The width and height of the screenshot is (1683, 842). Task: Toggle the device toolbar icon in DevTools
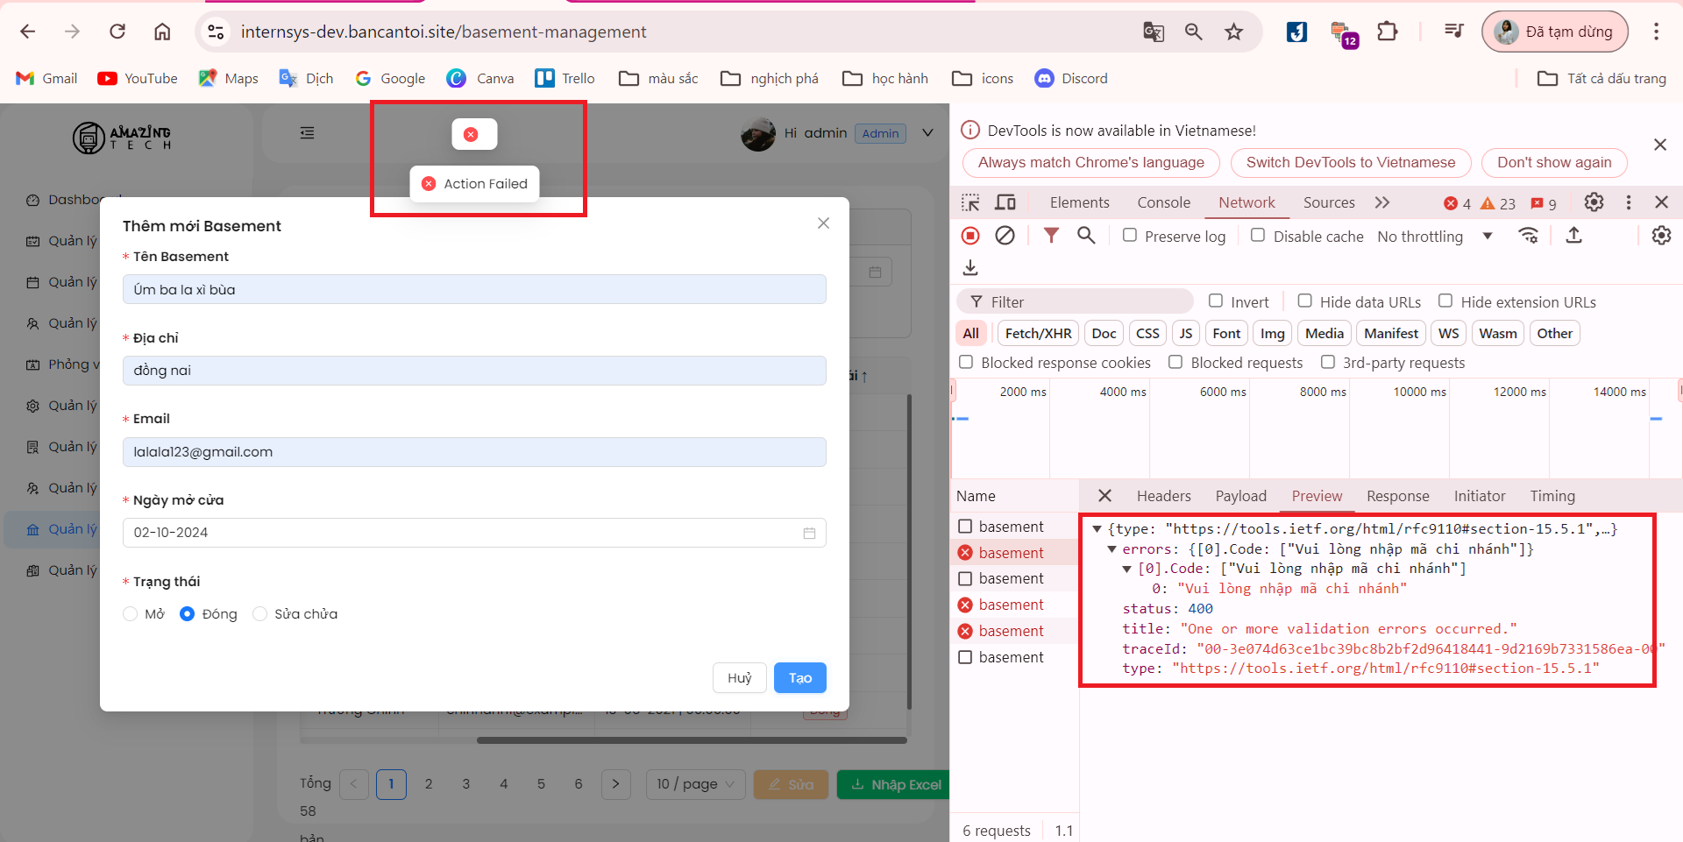[x=1005, y=202]
